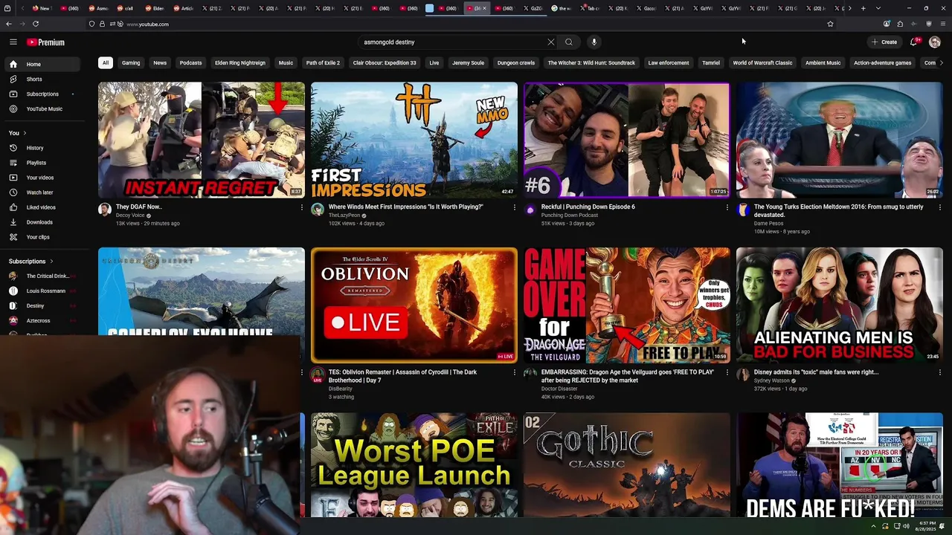Open options for Disney toxic fans video
Screen dimensions: 952x535
(x=939, y=372)
